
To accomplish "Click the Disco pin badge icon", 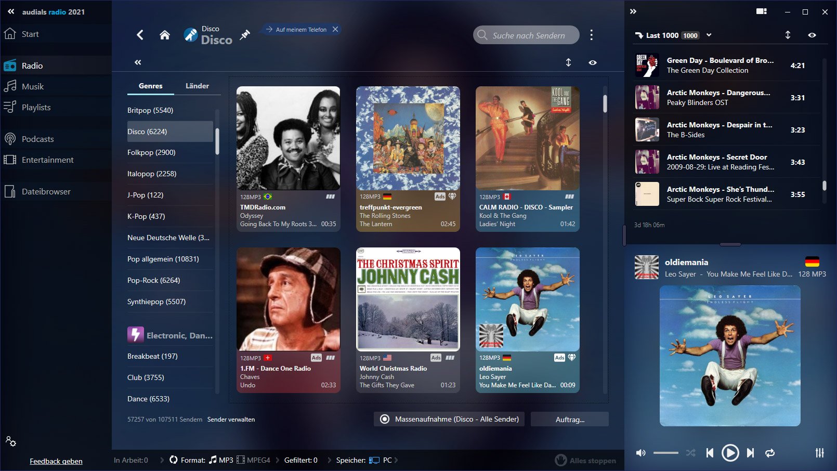I will pos(191,35).
